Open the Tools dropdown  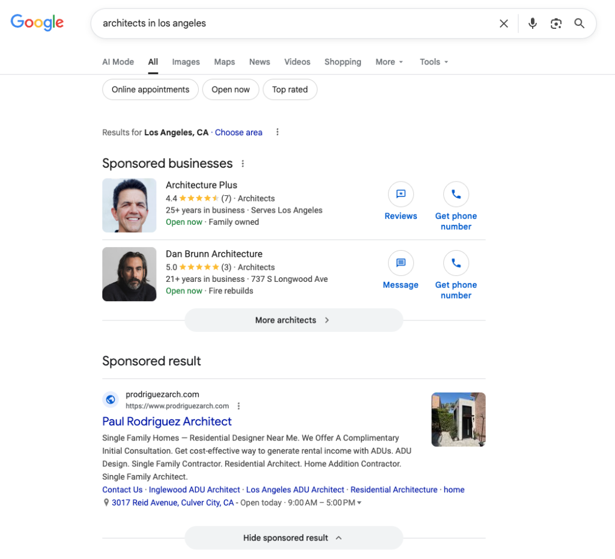point(434,62)
